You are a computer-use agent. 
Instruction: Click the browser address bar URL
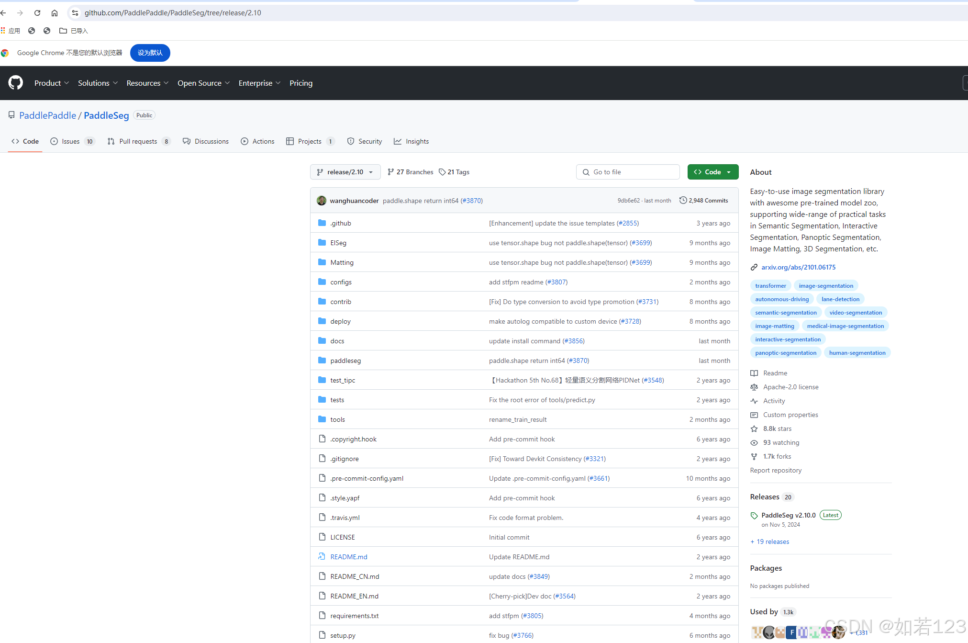point(173,13)
